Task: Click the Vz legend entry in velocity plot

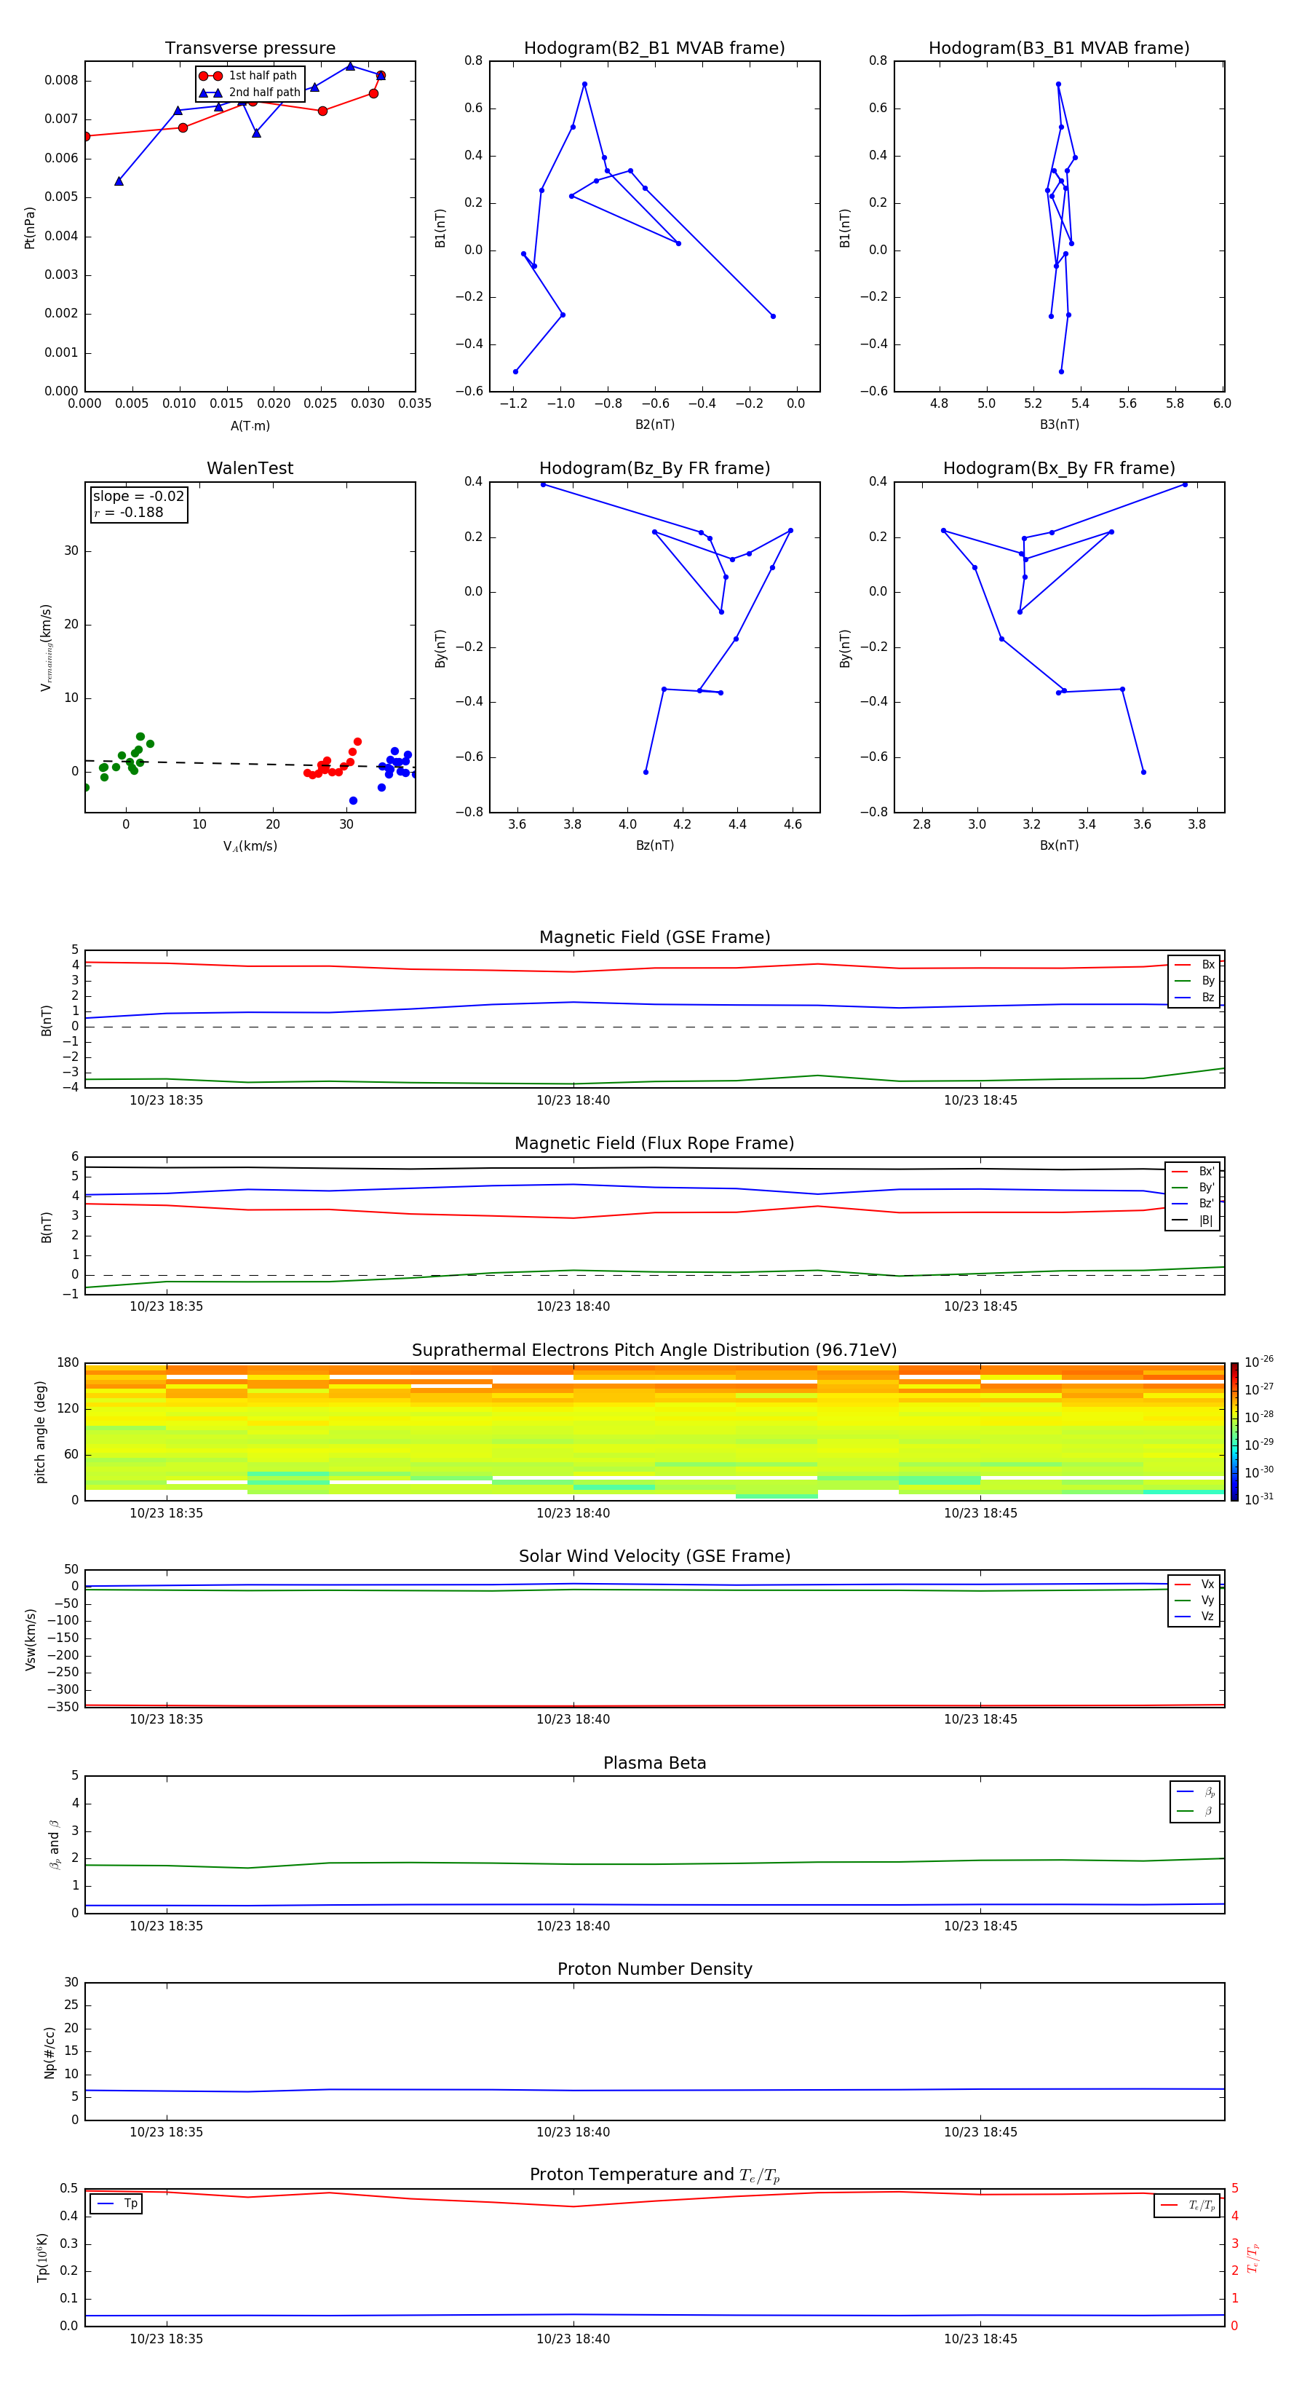Action: click(x=1194, y=1617)
